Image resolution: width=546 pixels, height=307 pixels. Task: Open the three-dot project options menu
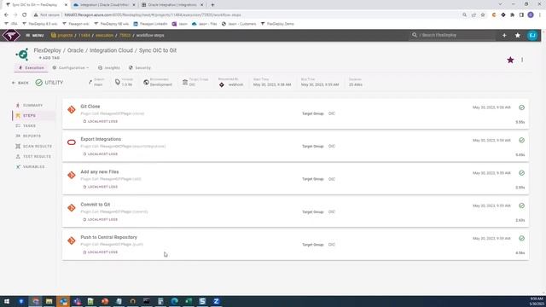coord(522,60)
